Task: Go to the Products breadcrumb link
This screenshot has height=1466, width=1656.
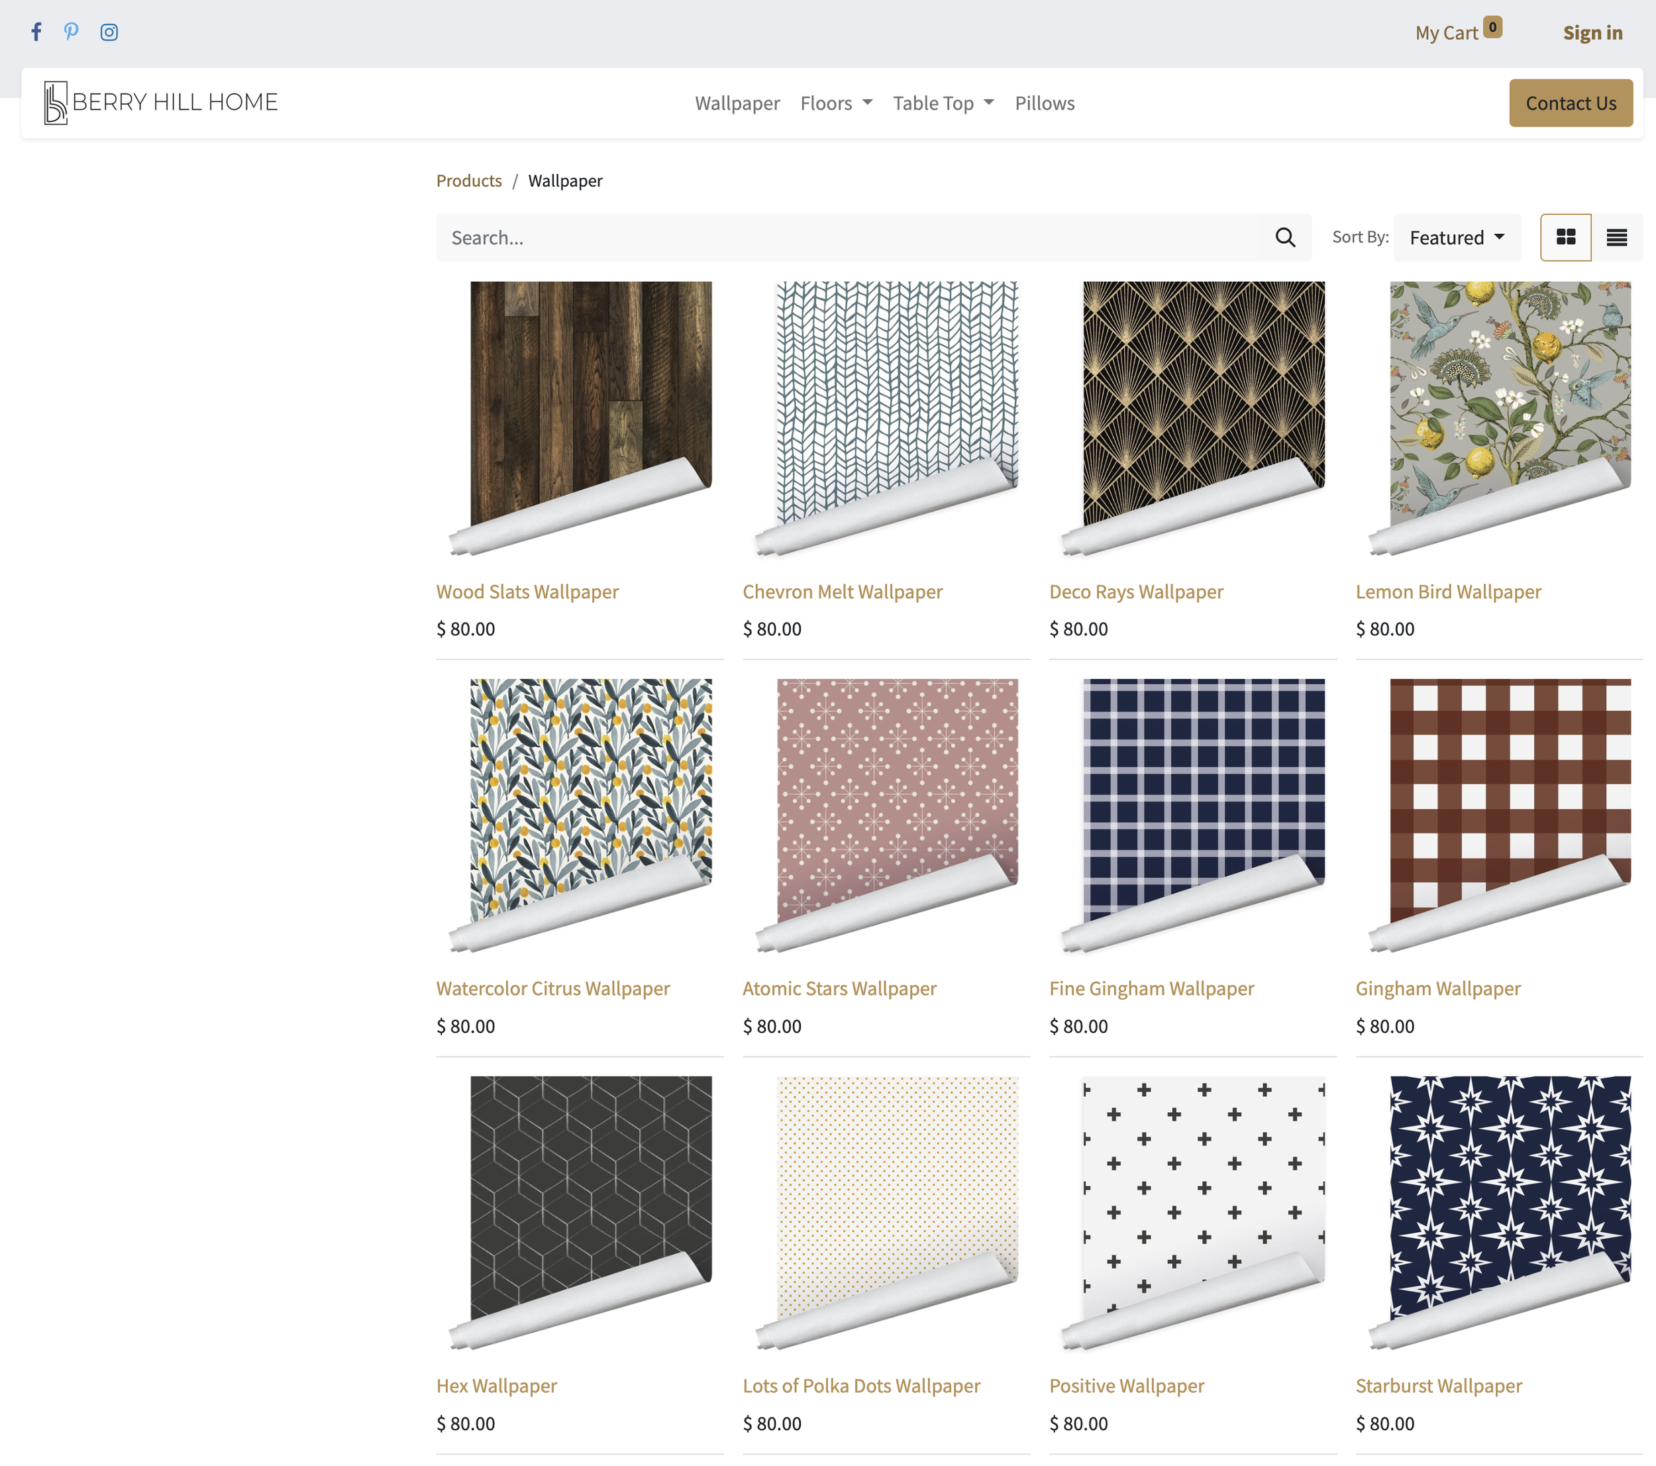Action: [x=469, y=181]
